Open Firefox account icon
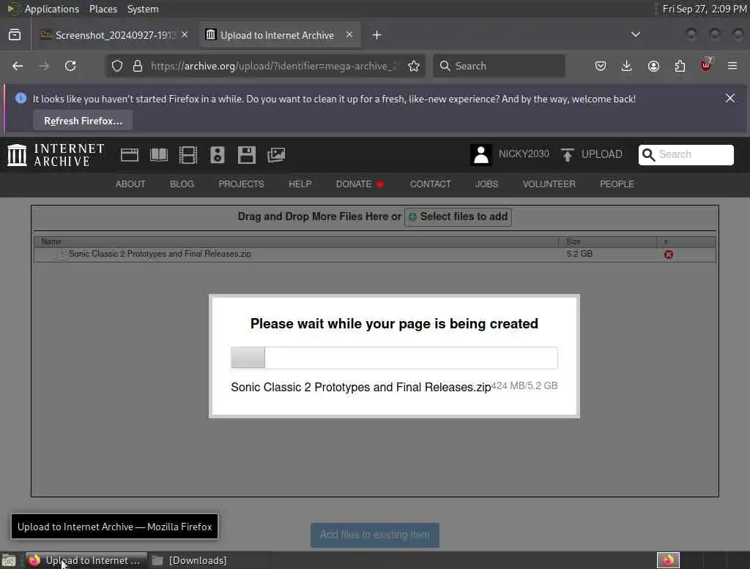The height and width of the screenshot is (569, 750). pos(653,66)
